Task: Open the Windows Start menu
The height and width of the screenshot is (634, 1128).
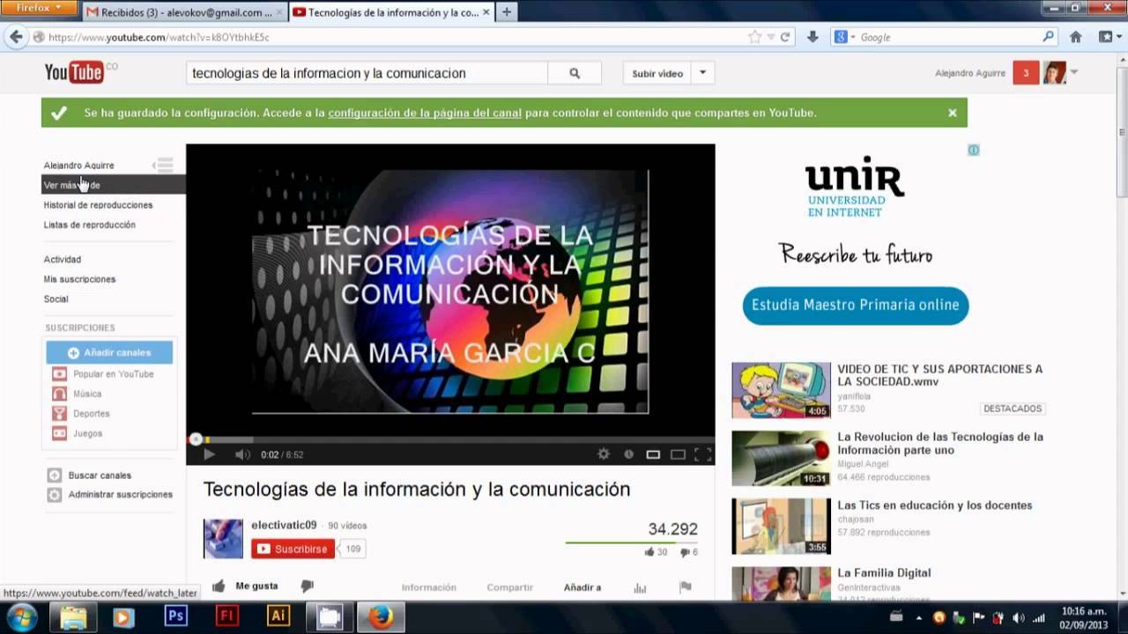Action: point(20,616)
